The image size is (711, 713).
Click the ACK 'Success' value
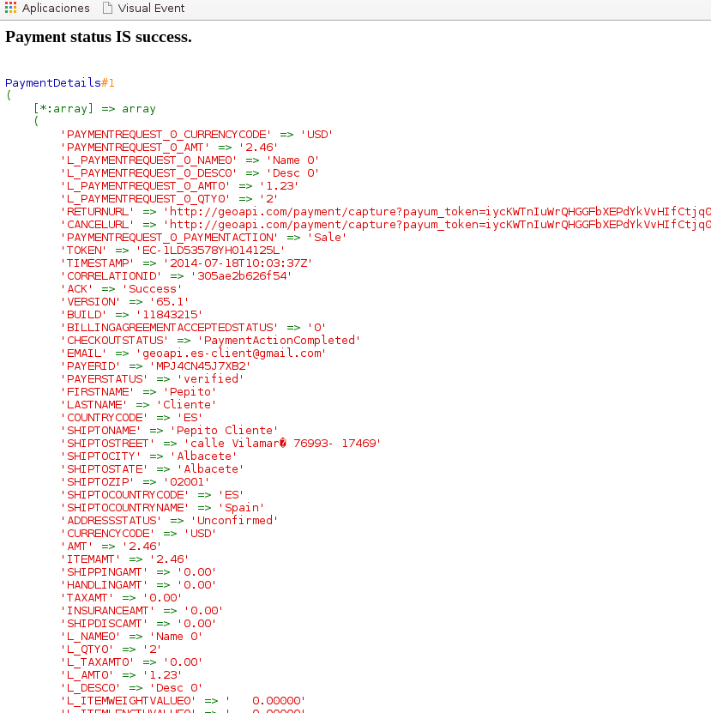tap(153, 289)
